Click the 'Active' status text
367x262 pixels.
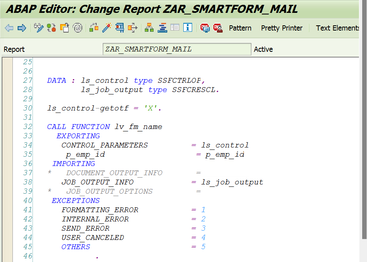(x=263, y=49)
